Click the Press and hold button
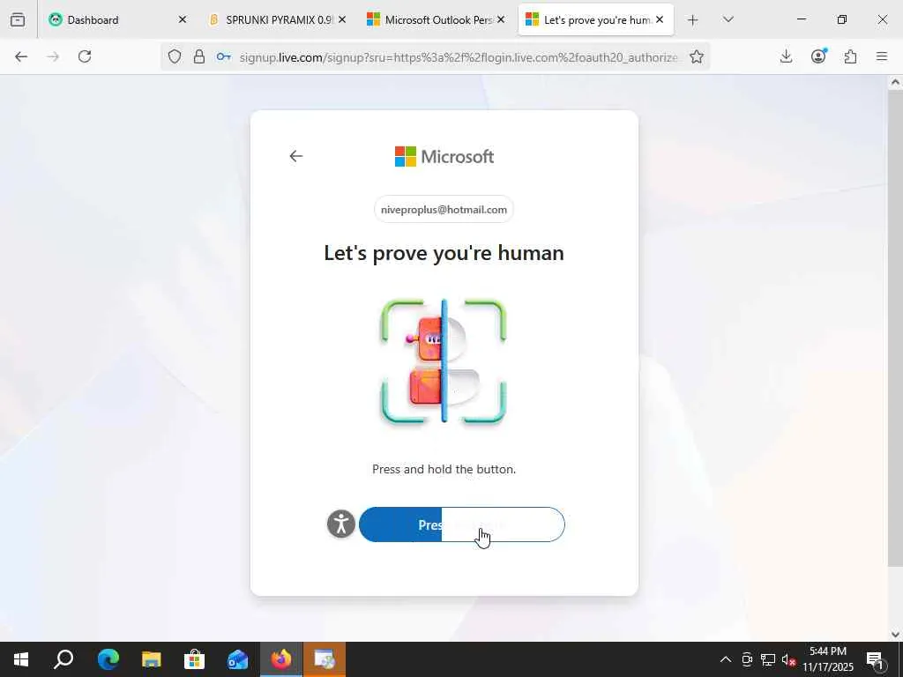Image resolution: width=903 pixels, height=677 pixels. [x=462, y=524]
